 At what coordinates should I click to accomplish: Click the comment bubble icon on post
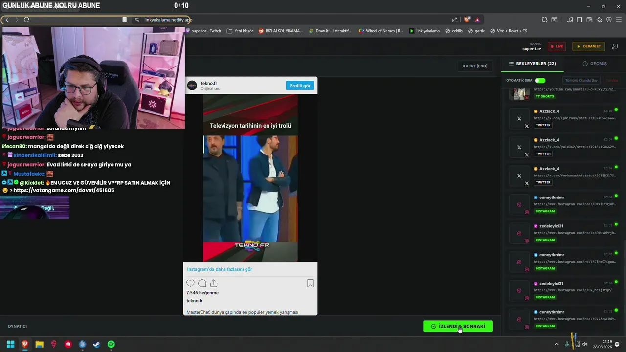[x=202, y=283]
